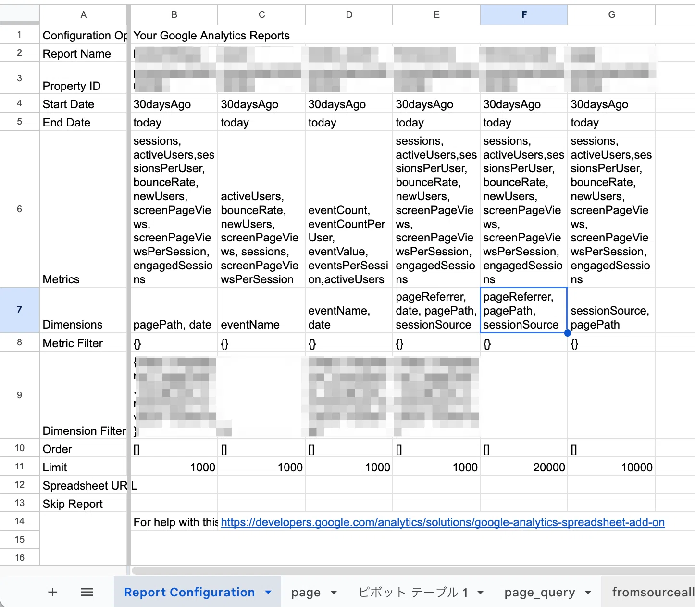Click the 'sessionSource, pagePath' dimensions cell

pos(612,310)
